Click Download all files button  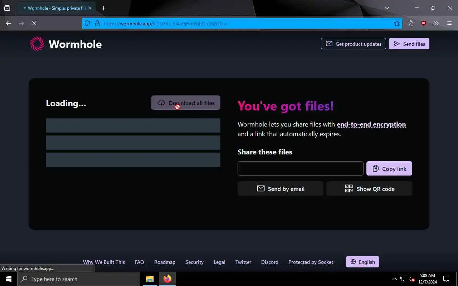[186, 103]
